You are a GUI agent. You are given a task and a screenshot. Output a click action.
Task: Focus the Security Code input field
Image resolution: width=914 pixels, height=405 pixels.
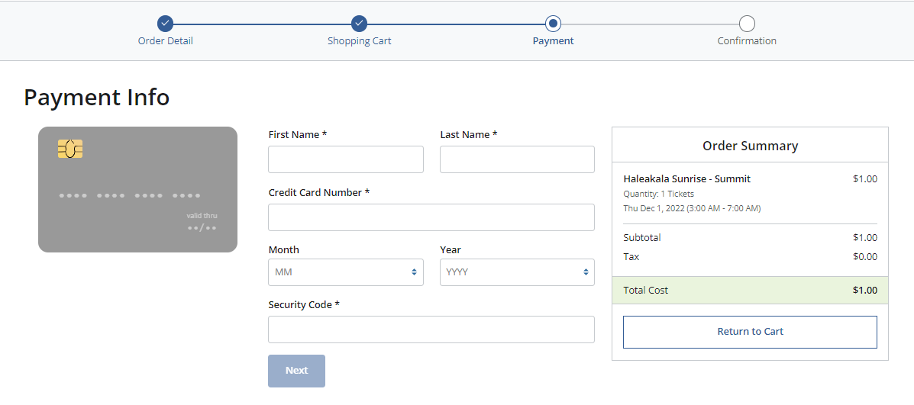pyautogui.click(x=431, y=329)
